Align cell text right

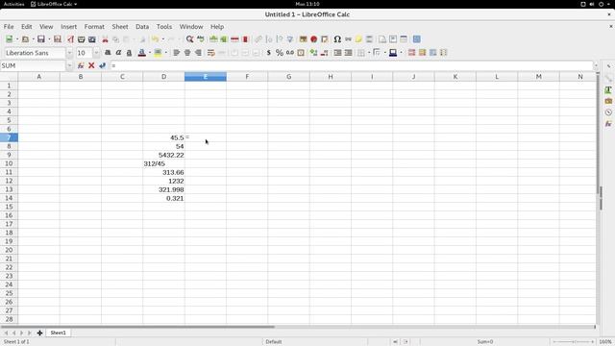point(199,53)
